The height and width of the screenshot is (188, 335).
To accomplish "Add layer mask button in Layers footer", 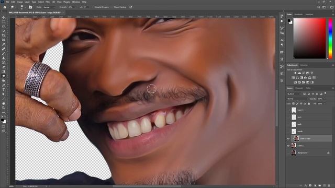I will pyautogui.click(x=310, y=186).
